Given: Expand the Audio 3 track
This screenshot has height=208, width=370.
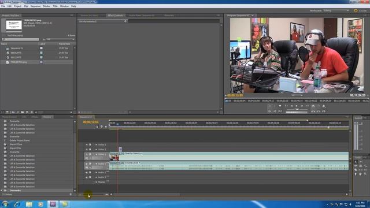Looking at the screenshot, I should click(x=96, y=177).
